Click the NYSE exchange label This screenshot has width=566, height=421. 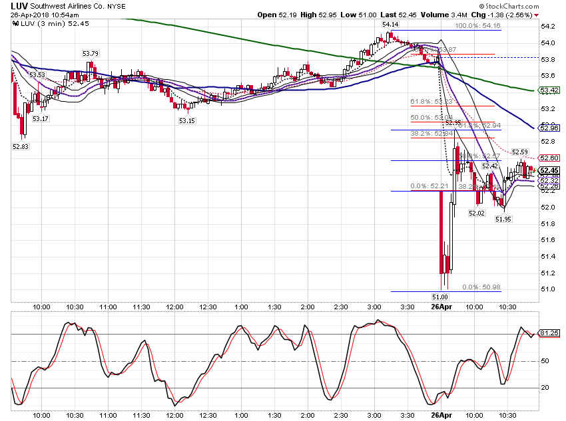point(117,7)
